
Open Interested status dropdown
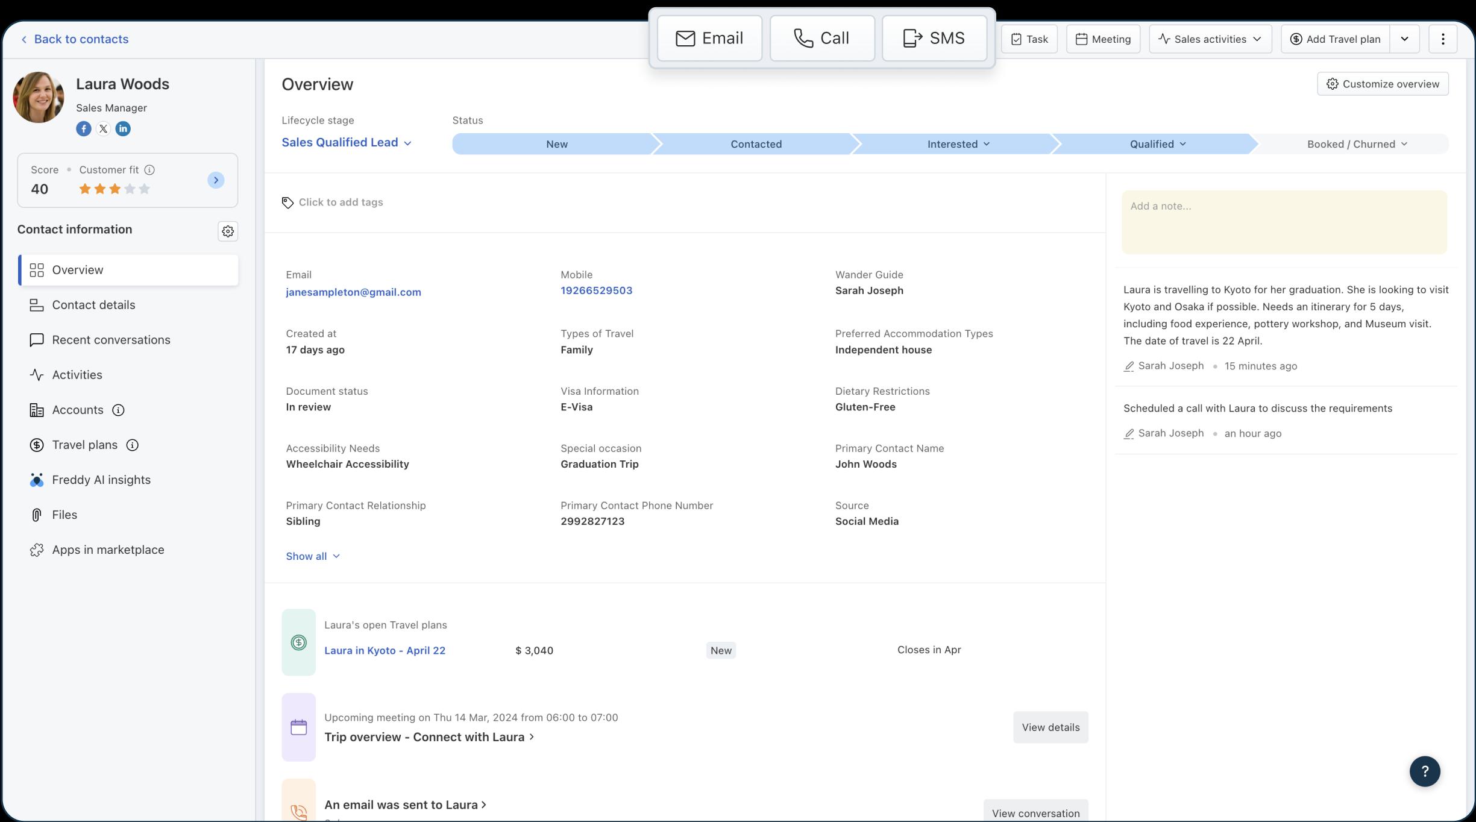(x=958, y=144)
